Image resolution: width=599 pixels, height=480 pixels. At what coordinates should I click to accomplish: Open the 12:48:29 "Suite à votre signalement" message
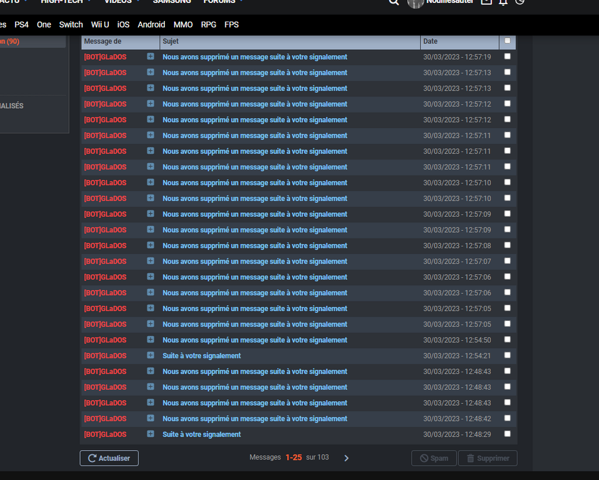point(202,434)
